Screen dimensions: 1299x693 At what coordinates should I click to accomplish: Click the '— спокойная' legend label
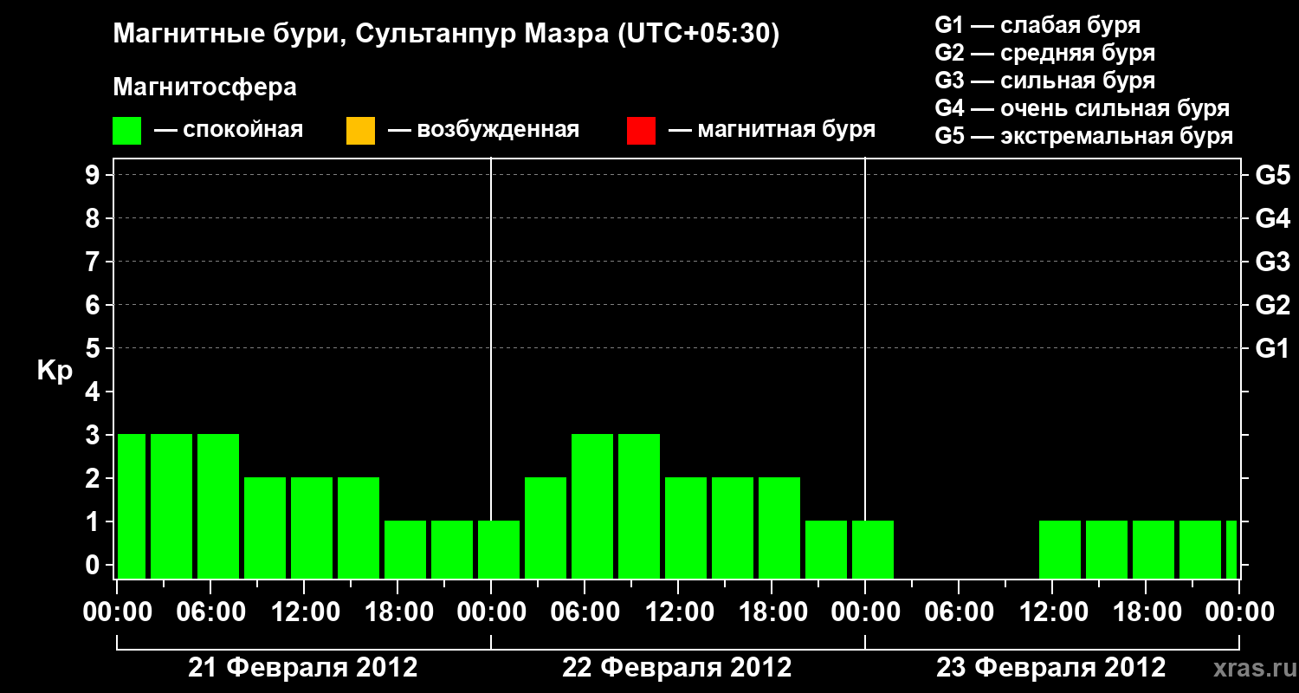point(229,131)
